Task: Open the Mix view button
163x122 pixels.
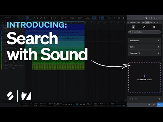Action: coord(154,105)
